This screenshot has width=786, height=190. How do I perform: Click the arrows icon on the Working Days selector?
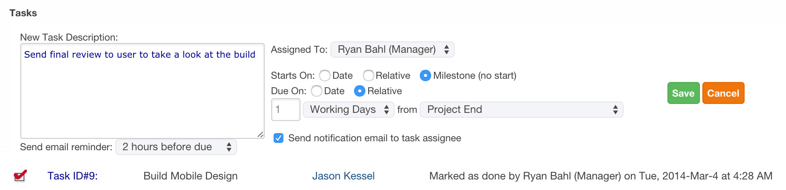[387, 110]
